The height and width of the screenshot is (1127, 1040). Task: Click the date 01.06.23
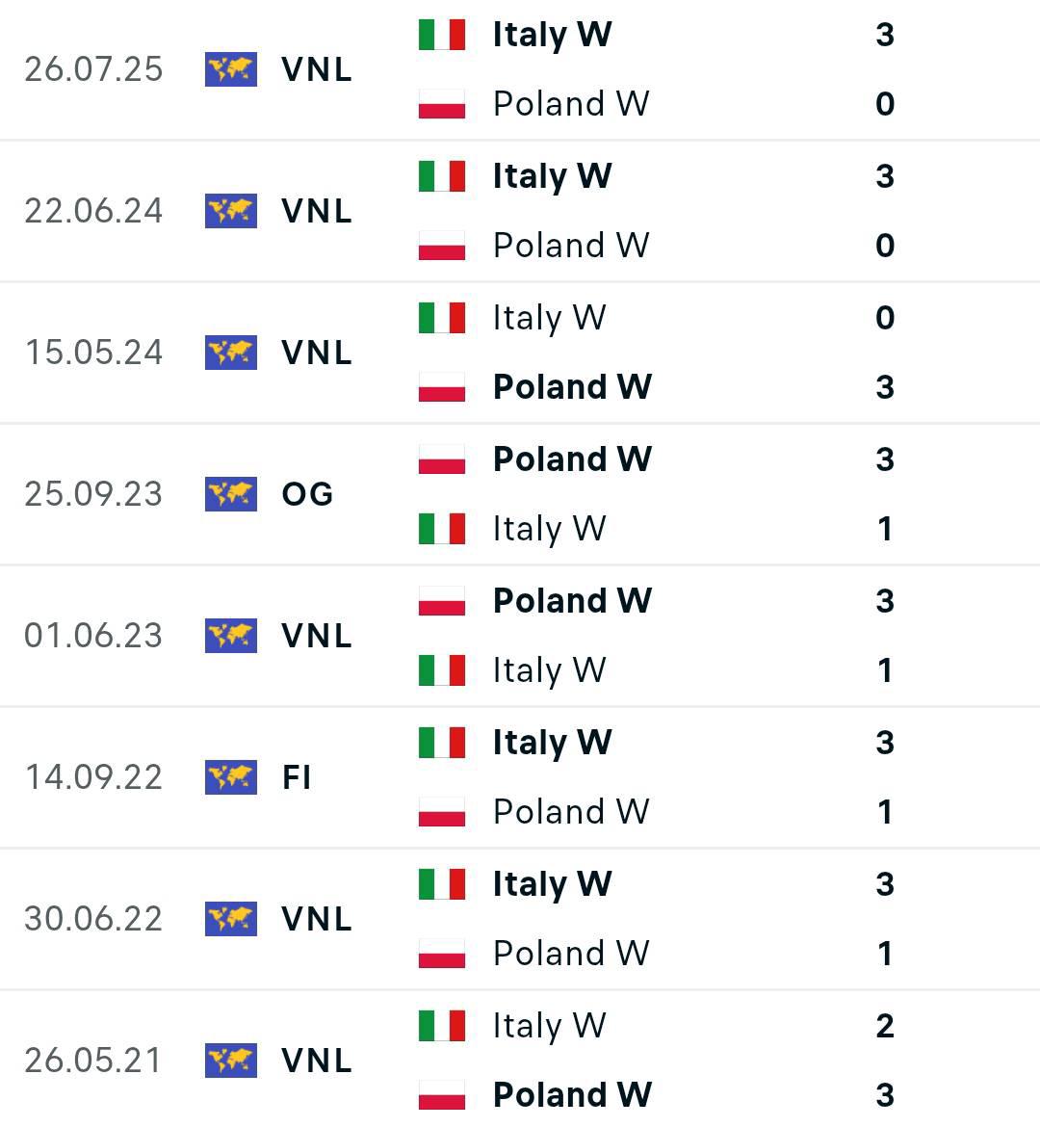click(93, 636)
